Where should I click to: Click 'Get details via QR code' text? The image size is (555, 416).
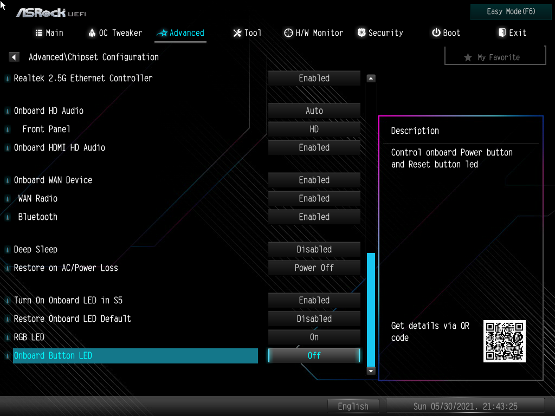430,331
